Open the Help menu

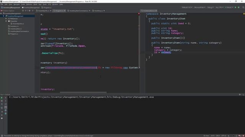[x=61, y=4]
